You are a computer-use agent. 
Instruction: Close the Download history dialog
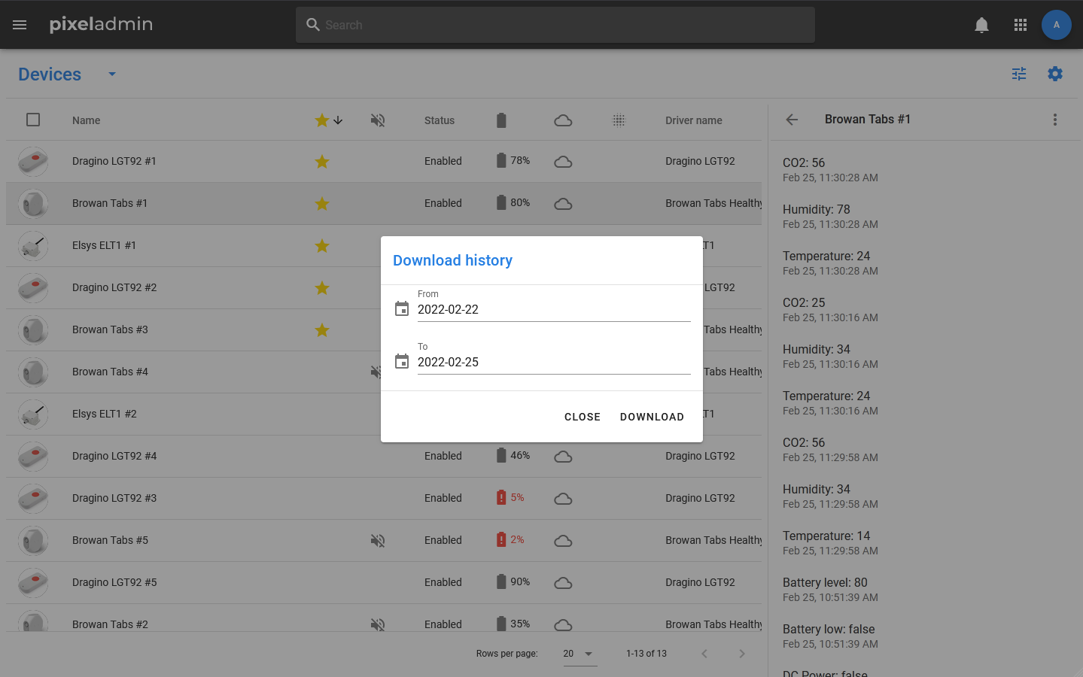582,417
